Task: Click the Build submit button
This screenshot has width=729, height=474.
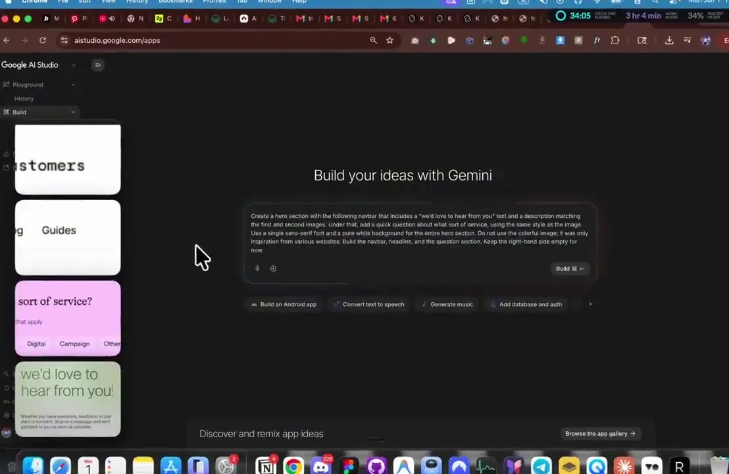Action: point(570,269)
